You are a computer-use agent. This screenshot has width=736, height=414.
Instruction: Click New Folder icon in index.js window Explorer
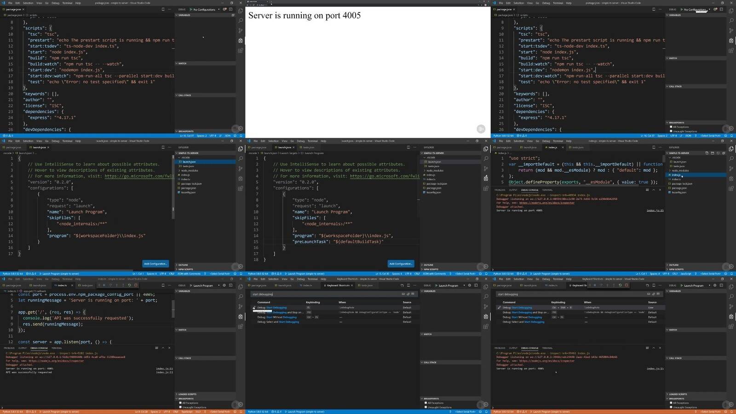pos(713,153)
